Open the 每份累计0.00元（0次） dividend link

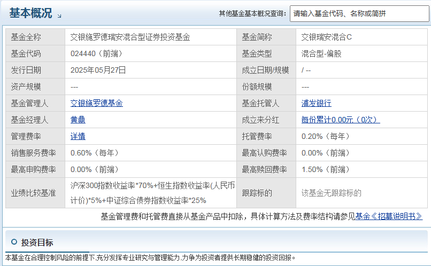coord(341,120)
